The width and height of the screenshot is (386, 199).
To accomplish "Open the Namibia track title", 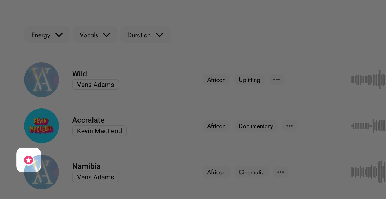I will tap(86, 166).
